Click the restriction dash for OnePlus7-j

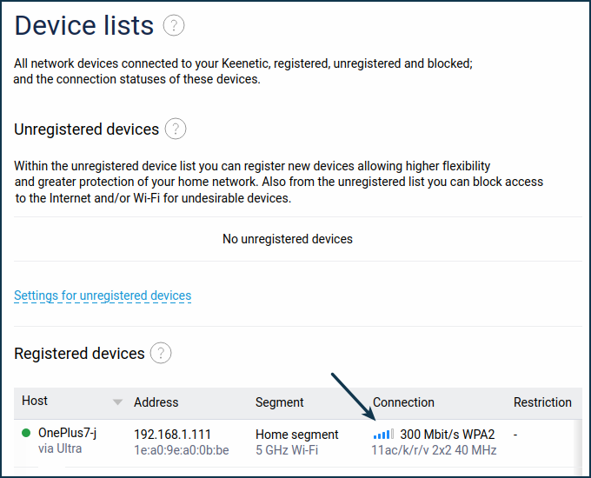(x=515, y=435)
